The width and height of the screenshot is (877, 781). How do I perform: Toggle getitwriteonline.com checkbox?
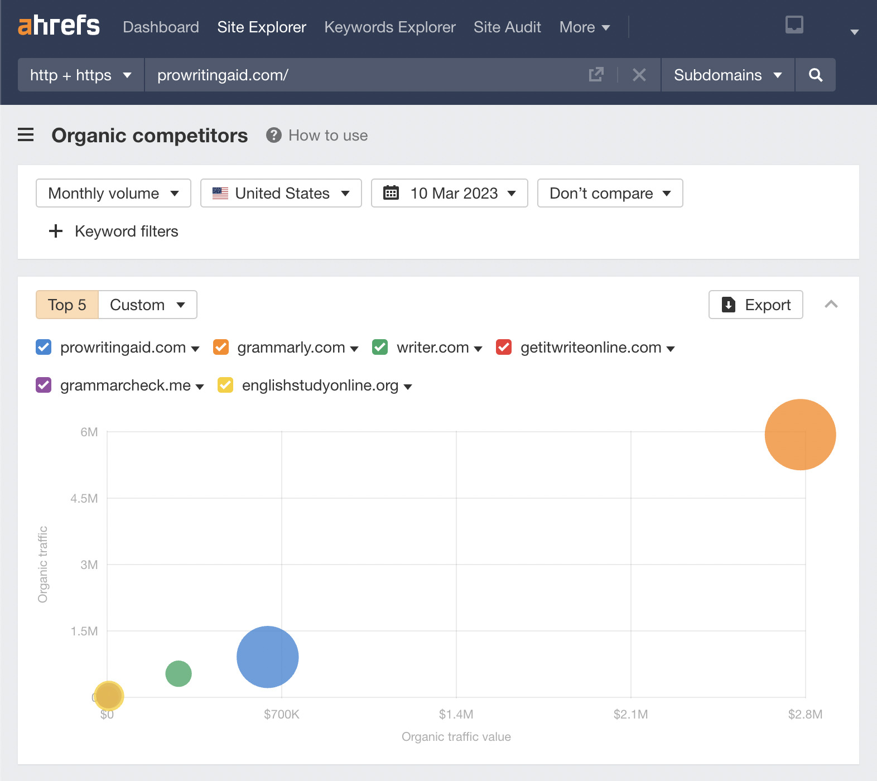[x=504, y=347]
